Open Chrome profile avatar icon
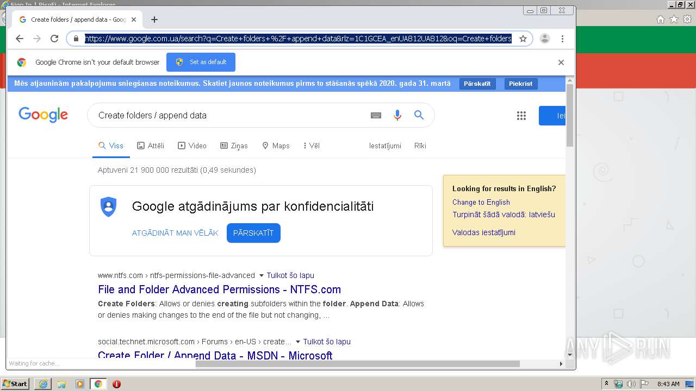This screenshot has width=696, height=391. pyautogui.click(x=545, y=39)
